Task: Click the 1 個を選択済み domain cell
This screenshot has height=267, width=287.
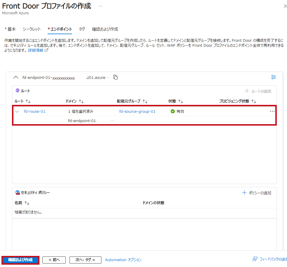Action: pyautogui.click(x=81, y=112)
